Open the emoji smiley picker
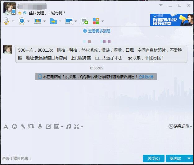The height and width of the screenshot is (165, 194). 15,126
